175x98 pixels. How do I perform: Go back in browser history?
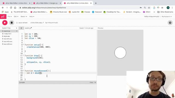3,8
